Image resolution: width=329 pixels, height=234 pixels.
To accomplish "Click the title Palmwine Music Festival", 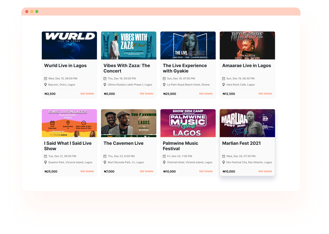I will tap(180, 146).
